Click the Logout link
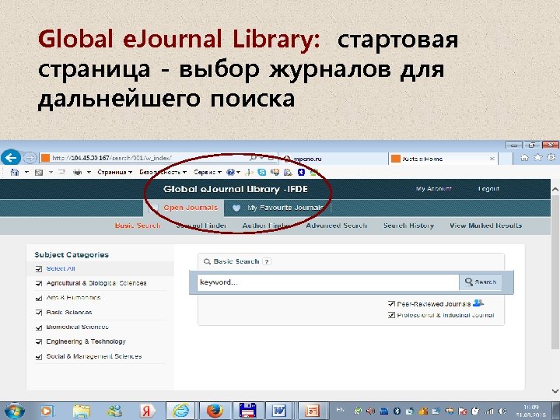The height and width of the screenshot is (420, 560). (x=488, y=188)
